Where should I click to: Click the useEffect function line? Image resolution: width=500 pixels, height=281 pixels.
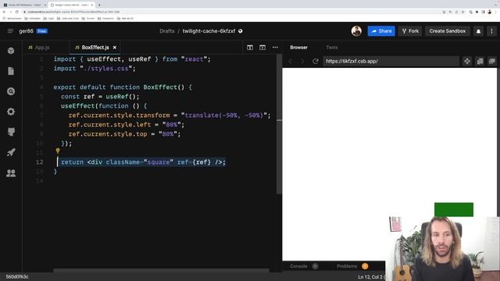pyautogui.click(x=104, y=106)
